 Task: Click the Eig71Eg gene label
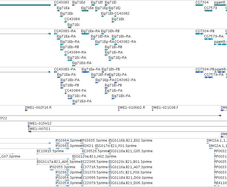point(101,8)
